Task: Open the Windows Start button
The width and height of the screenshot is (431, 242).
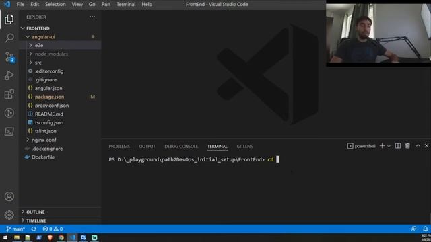Action: pyautogui.click(x=5, y=237)
